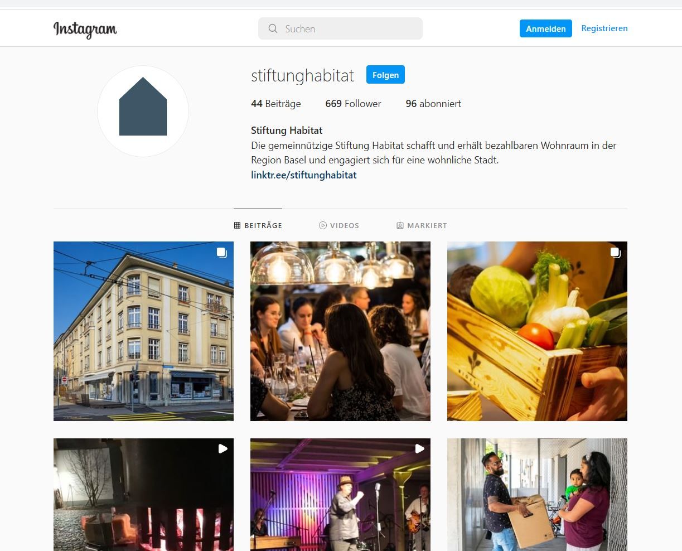The height and width of the screenshot is (551, 682).
Task: Click the grid icon beside Beiträge
Action: 237,225
